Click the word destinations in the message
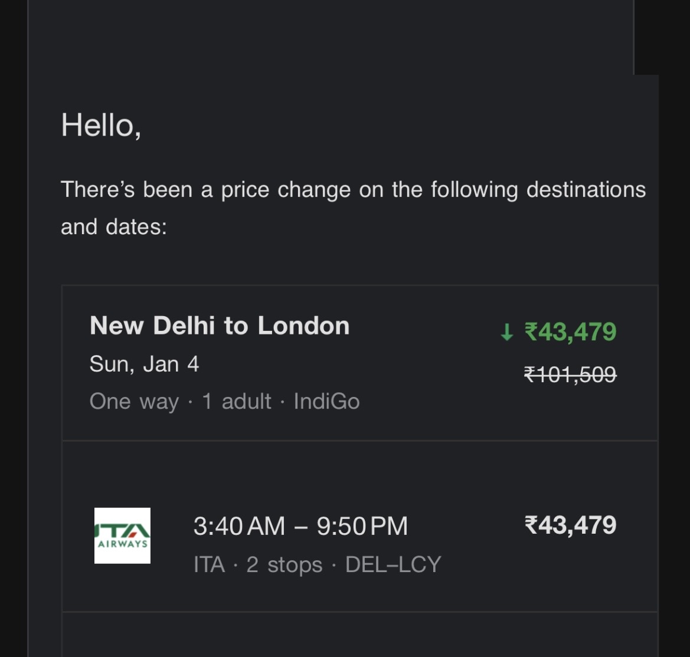 pos(586,190)
